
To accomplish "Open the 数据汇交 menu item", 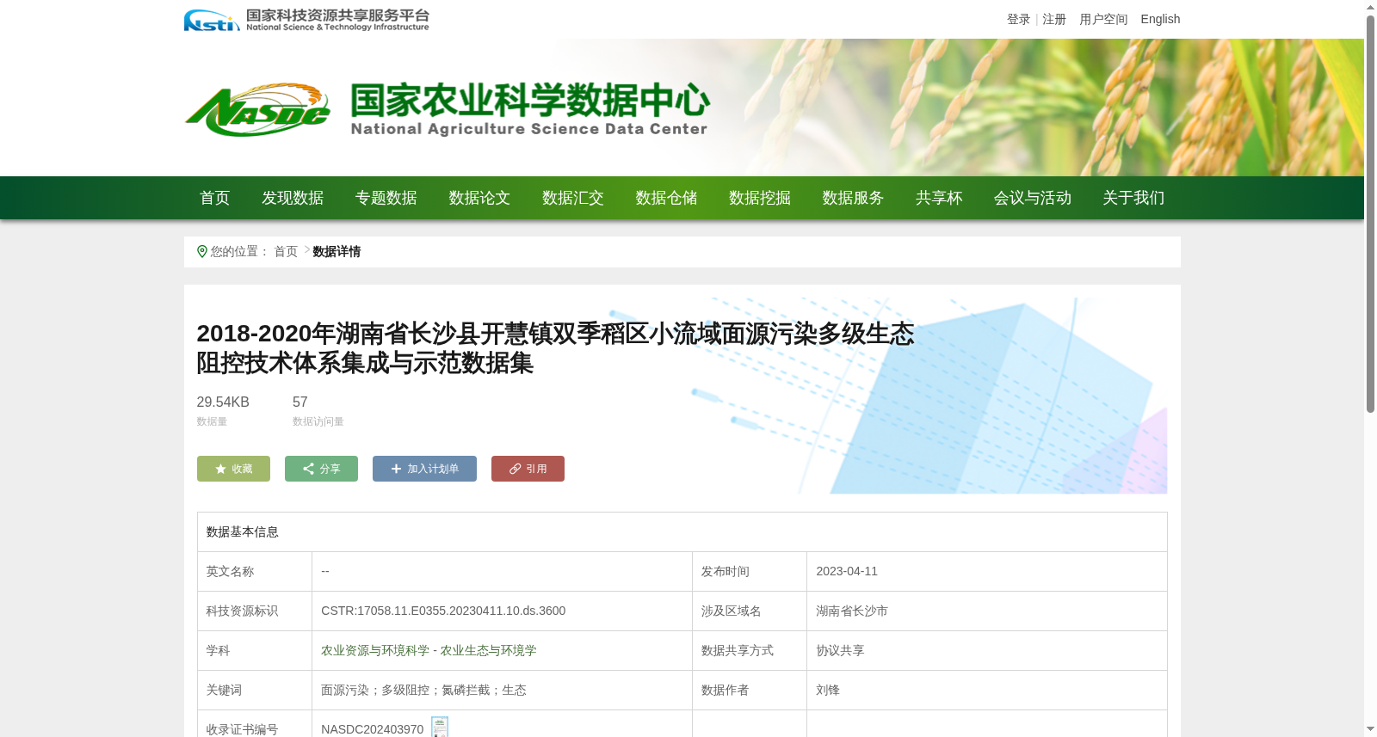I will pyautogui.click(x=573, y=198).
